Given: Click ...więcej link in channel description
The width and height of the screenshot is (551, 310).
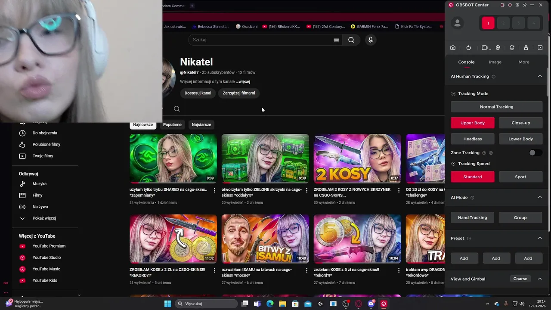Looking at the screenshot, I should tap(243, 81).
